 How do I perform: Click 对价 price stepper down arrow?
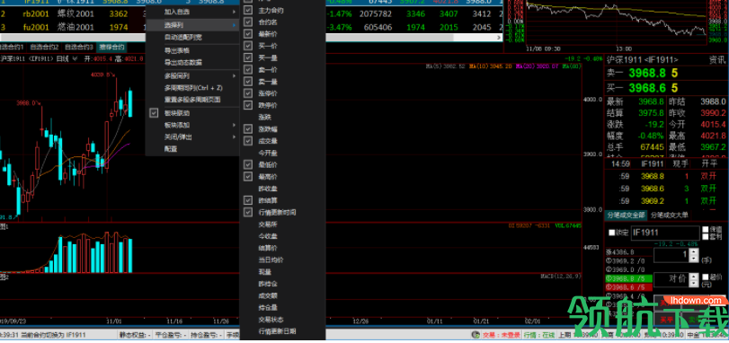[x=694, y=283]
